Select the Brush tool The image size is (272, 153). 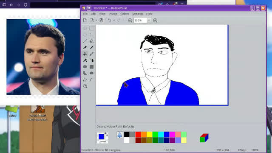(92, 48)
